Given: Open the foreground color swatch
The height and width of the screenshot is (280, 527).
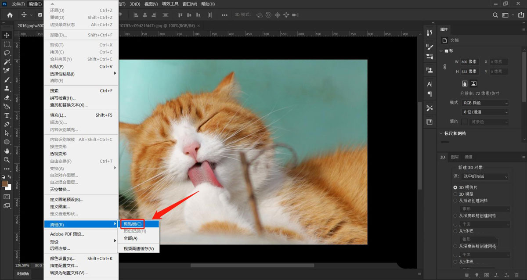Looking at the screenshot, I should point(6,184).
